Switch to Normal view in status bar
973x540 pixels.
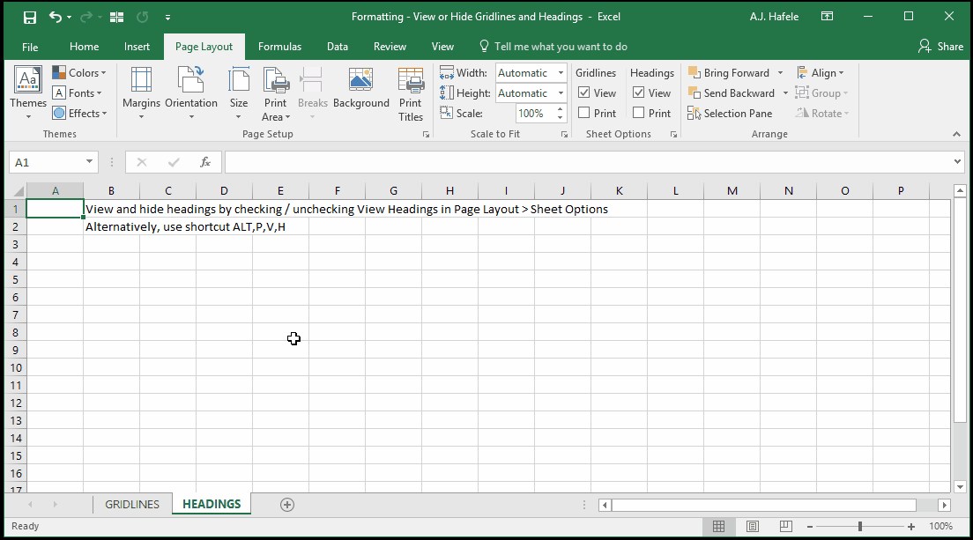718,527
